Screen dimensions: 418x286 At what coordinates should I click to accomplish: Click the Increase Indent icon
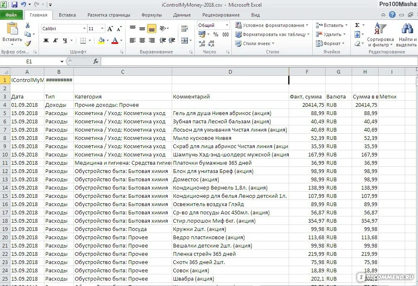pos(172,41)
